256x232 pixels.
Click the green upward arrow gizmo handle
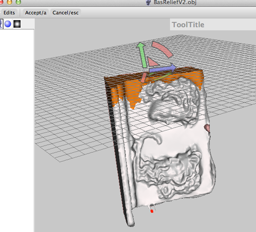point(143,55)
